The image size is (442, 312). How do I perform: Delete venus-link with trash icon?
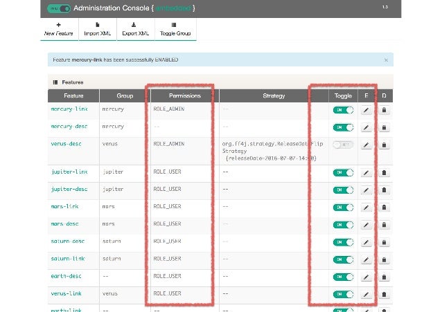coord(384,294)
